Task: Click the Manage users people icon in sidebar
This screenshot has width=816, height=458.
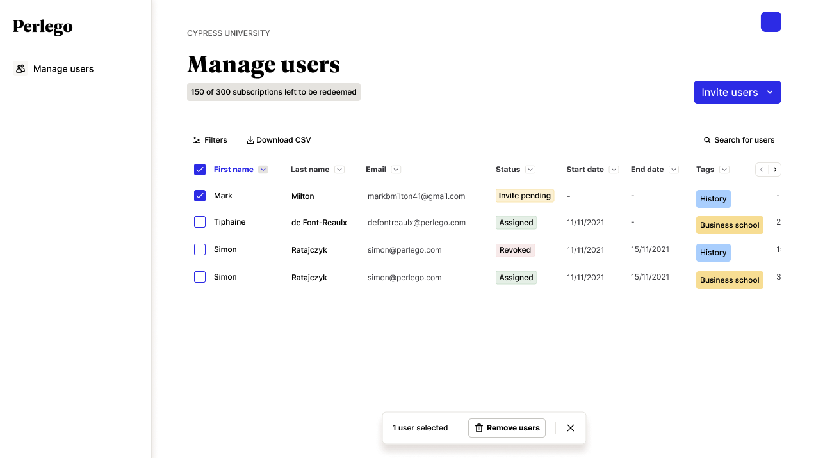Action: point(21,68)
